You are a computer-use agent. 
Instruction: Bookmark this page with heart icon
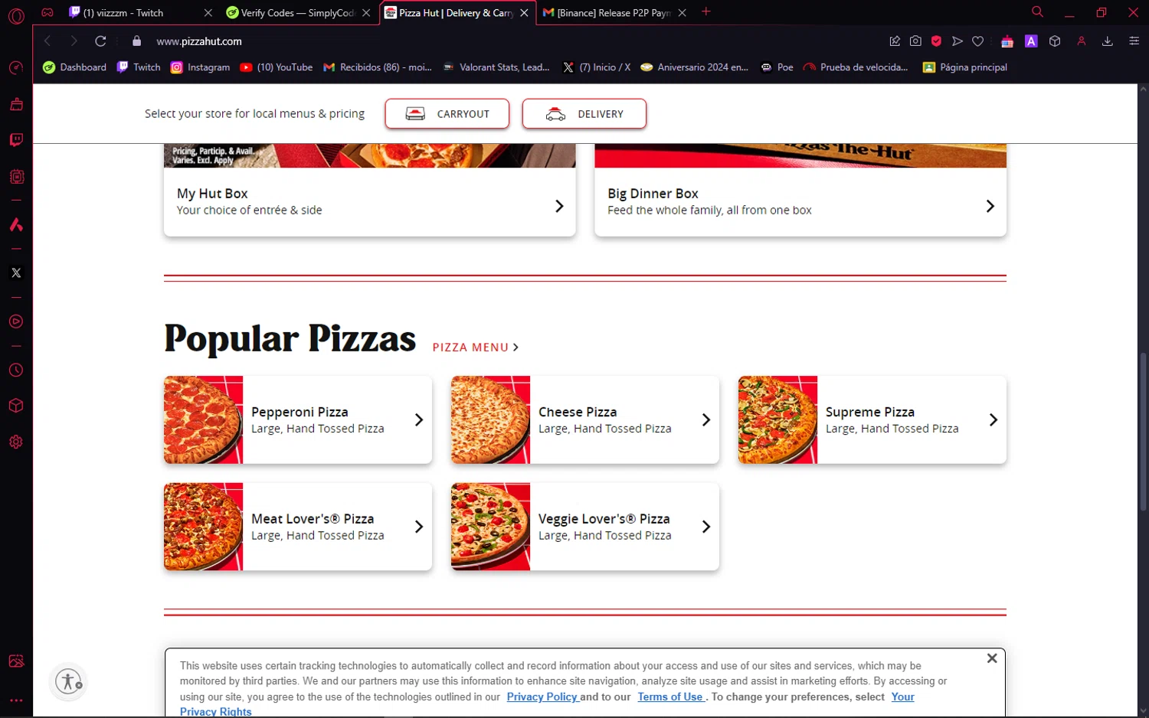point(978,41)
